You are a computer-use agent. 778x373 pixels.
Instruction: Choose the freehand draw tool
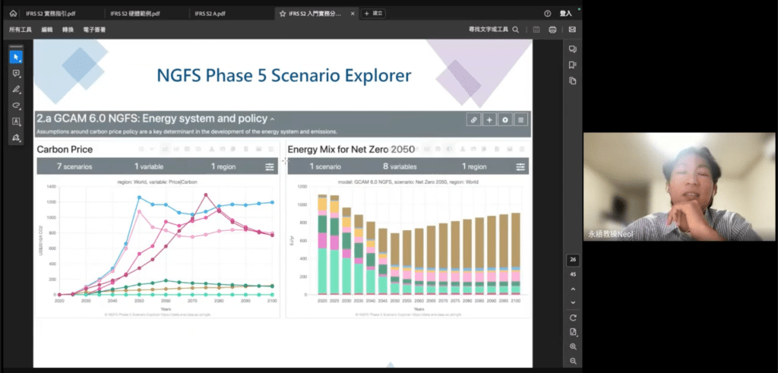coord(16,105)
